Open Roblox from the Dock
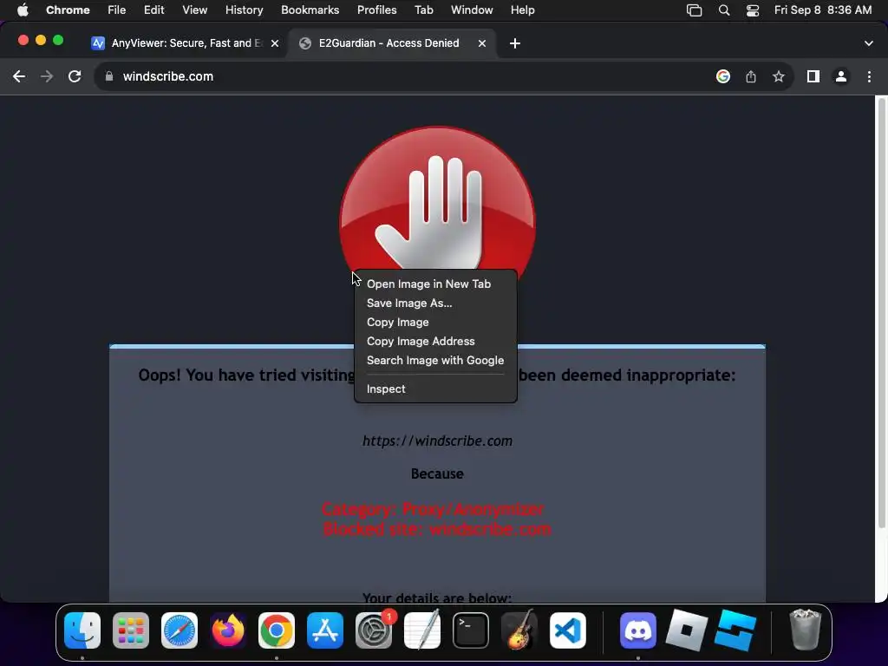 click(687, 630)
